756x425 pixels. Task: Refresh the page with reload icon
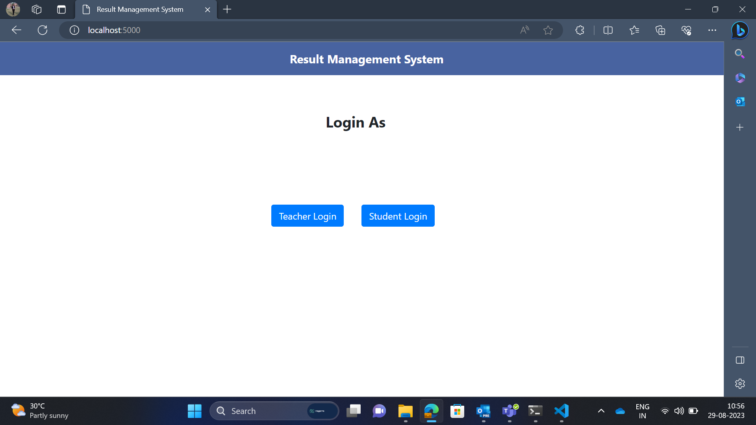tap(43, 30)
